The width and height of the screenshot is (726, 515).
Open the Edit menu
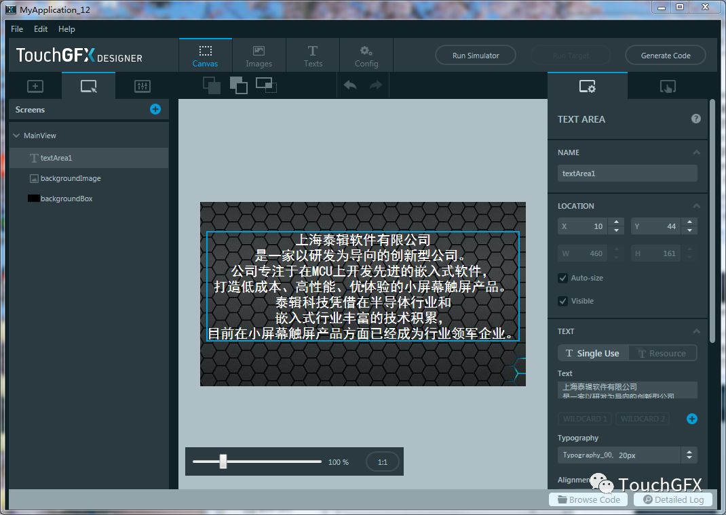41,28
